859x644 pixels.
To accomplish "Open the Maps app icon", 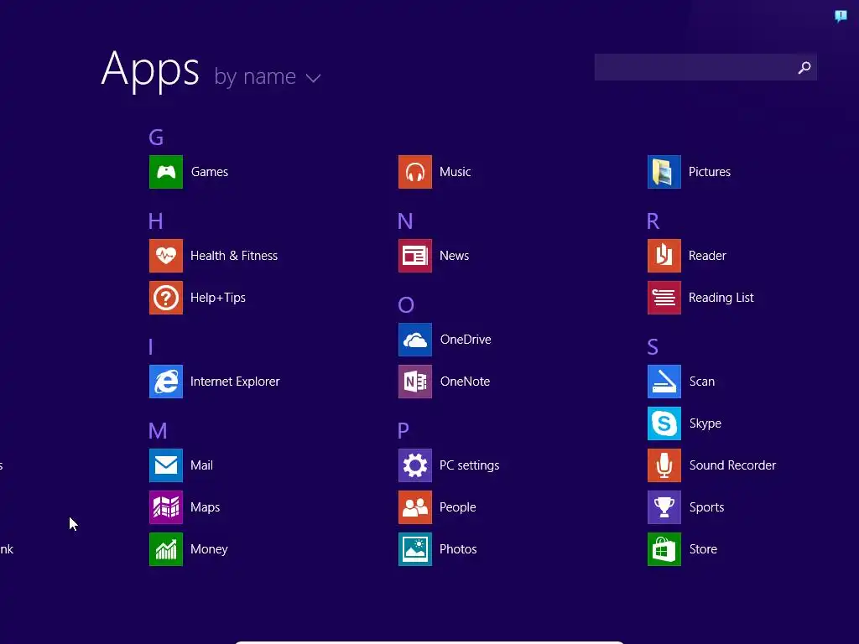I will click(x=166, y=507).
